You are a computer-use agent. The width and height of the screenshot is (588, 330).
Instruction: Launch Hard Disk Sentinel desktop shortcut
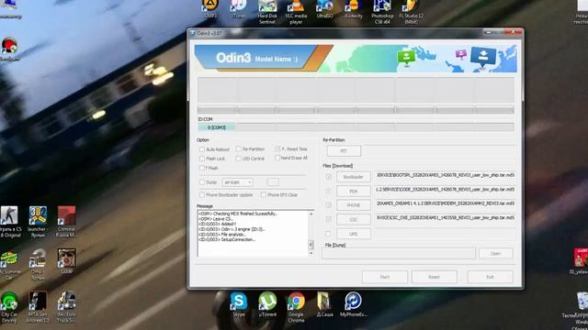pos(267,12)
